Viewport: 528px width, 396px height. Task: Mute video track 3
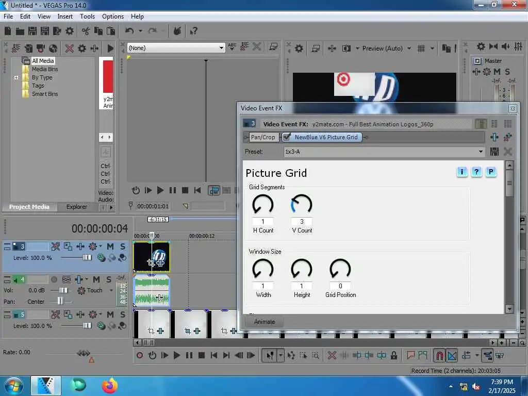click(x=110, y=246)
